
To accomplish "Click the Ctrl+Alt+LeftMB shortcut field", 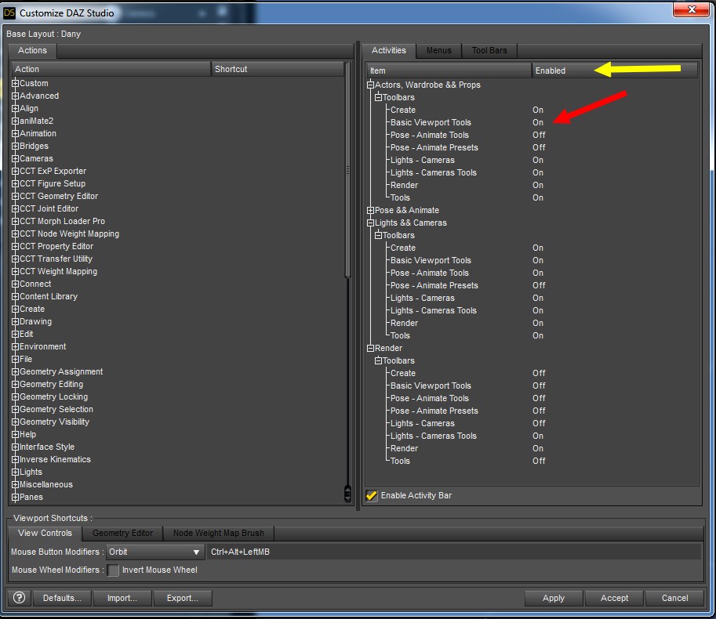I will point(454,552).
